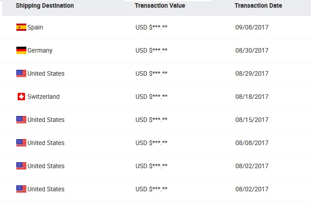Click the 08/30/2017 transaction date
Image resolution: width=311 pixels, height=204 pixels.
coord(252,50)
